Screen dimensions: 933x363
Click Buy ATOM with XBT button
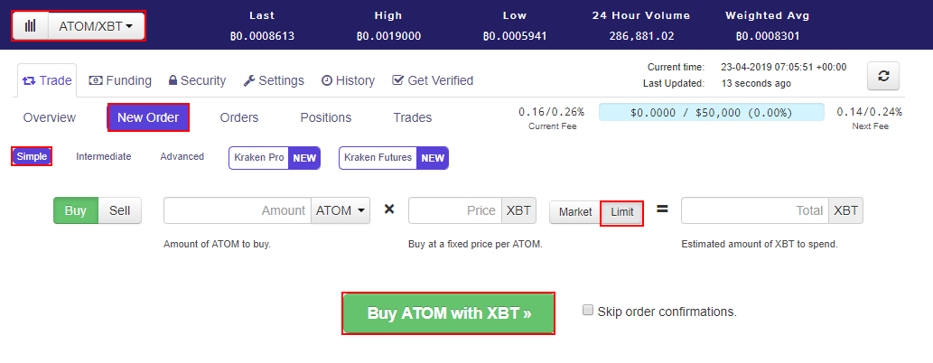(x=448, y=313)
